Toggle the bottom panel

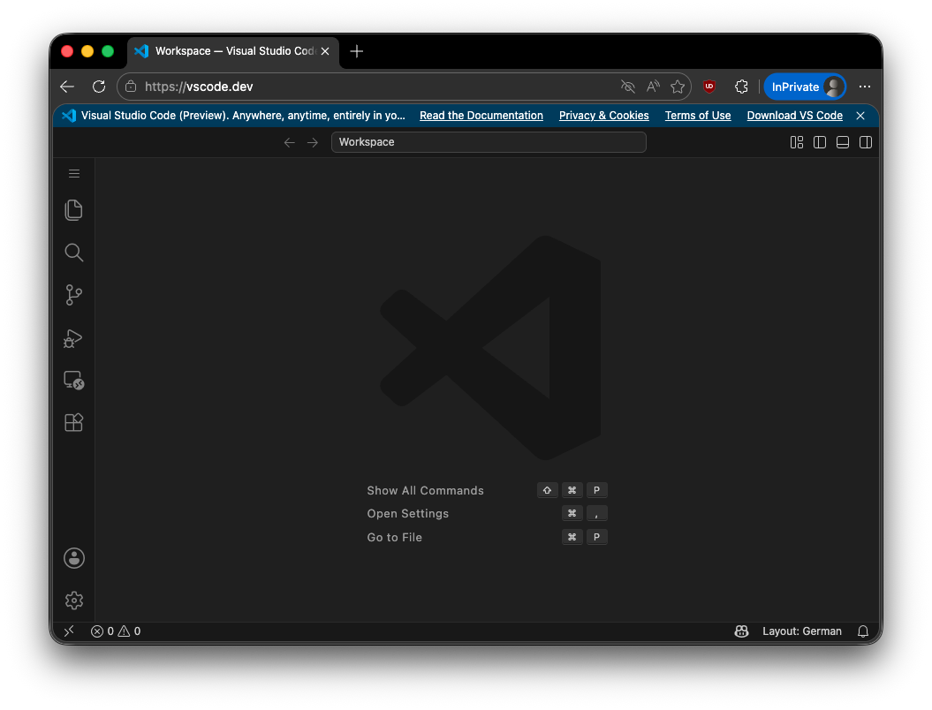[842, 142]
